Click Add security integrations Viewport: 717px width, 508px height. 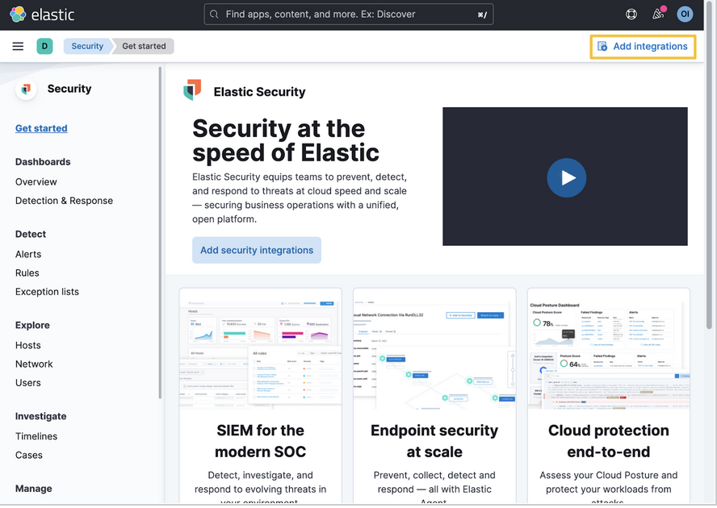click(256, 250)
